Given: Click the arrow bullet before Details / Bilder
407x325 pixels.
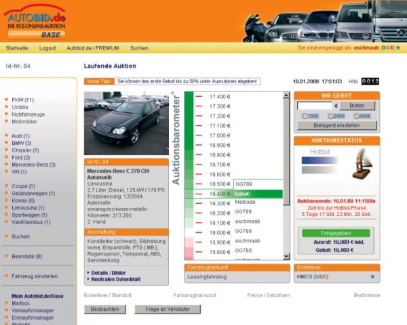Looking at the screenshot, I should click(88, 273).
